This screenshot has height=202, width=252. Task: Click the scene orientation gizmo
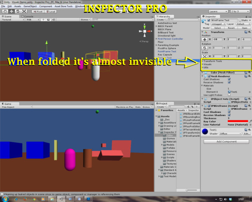point(144,31)
